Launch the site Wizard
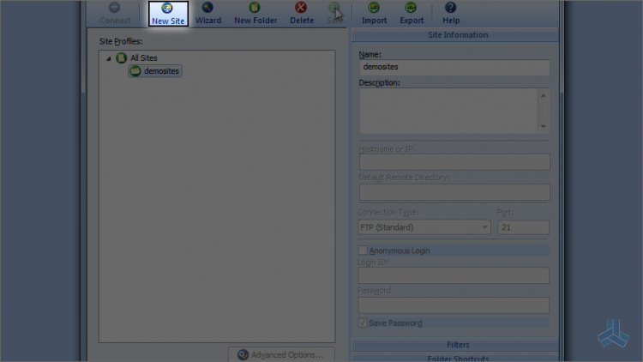The height and width of the screenshot is (362, 643). pyautogui.click(x=208, y=14)
